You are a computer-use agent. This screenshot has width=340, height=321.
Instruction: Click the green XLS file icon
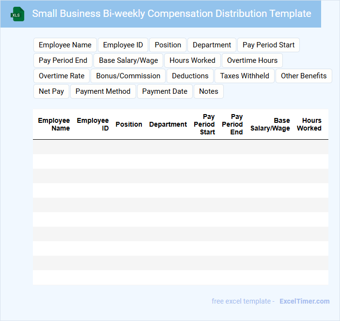pyautogui.click(x=17, y=14)
